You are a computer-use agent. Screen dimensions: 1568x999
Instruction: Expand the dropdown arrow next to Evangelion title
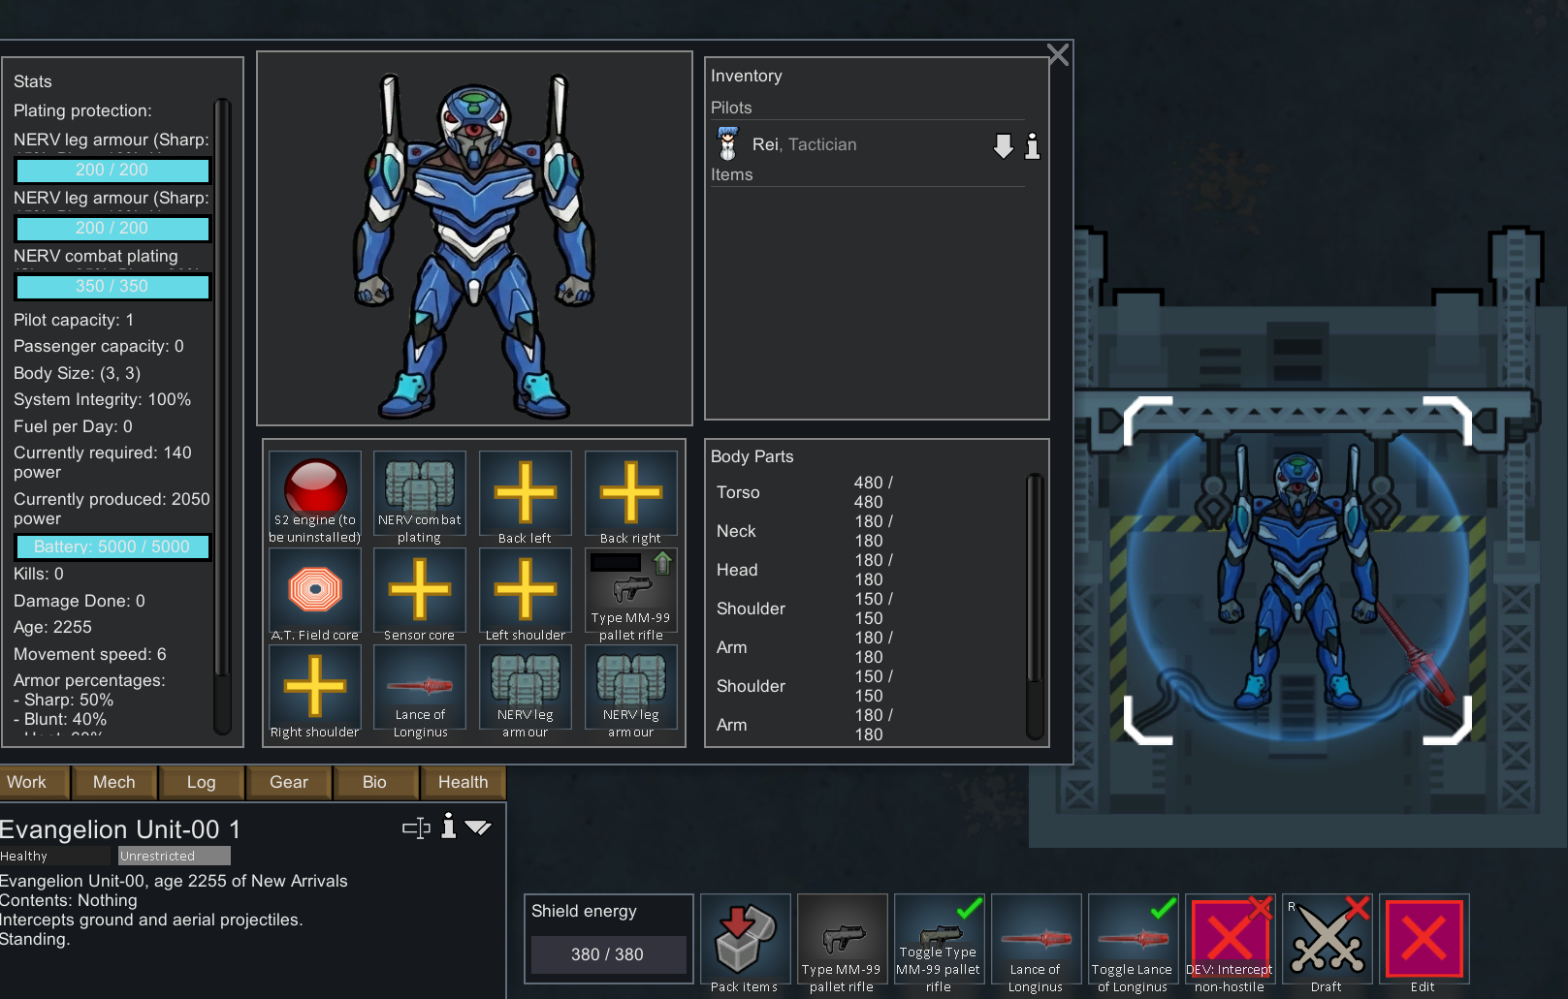(478, 827)
